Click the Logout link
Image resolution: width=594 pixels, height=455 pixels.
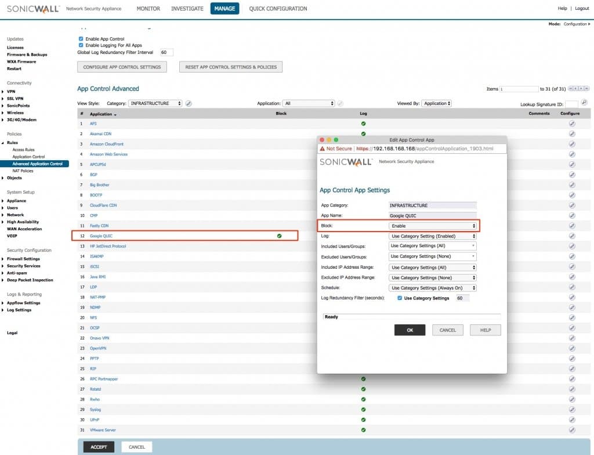click(582, 8)
